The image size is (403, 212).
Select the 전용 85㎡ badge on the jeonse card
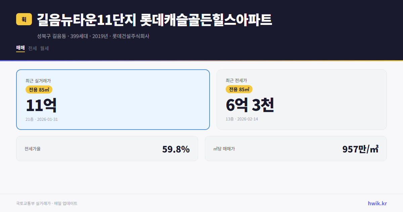pyautogui.click(x=238, y=90)
